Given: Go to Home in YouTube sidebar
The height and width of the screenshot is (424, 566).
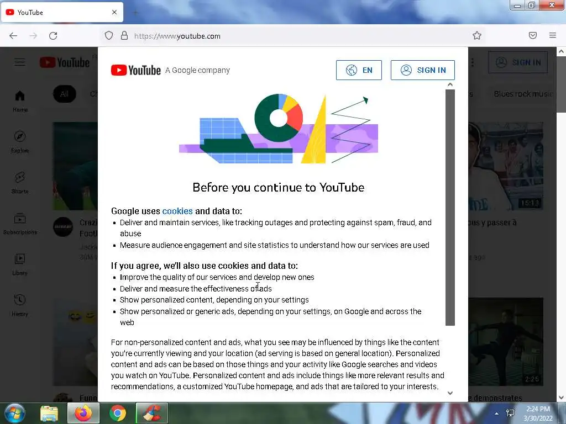Looking at the screenshot, I should coord(20,101).
